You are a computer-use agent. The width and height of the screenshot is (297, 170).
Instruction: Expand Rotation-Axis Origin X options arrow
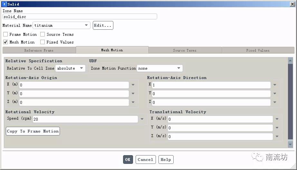click(x=133, y=85)
